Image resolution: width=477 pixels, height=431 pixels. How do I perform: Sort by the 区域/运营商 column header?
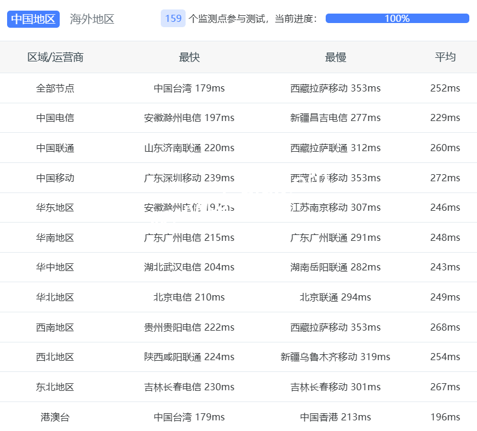point(55,57)
